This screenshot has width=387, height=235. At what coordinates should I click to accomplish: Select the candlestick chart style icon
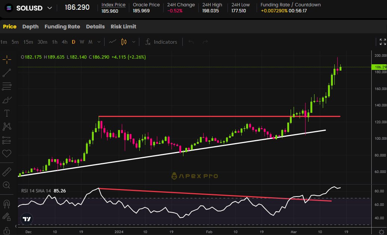[124, 42]
